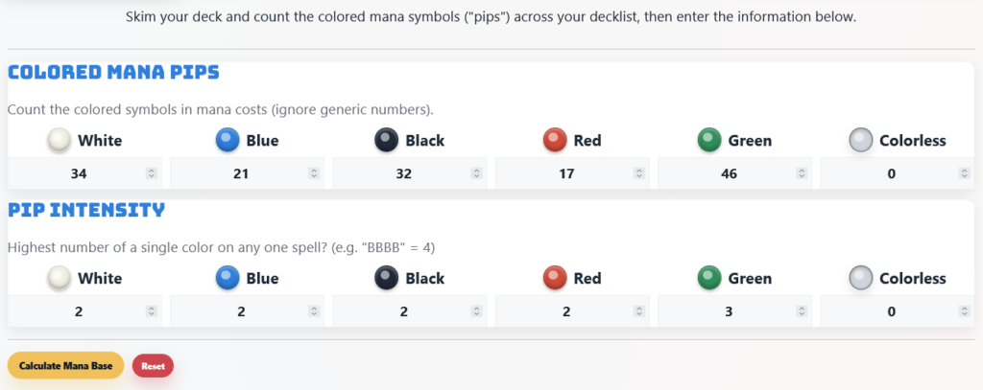Focus the Black pip intensity input field
This screenshot has height=390, width=983.
pyautogui.click(x=403, y=311)
